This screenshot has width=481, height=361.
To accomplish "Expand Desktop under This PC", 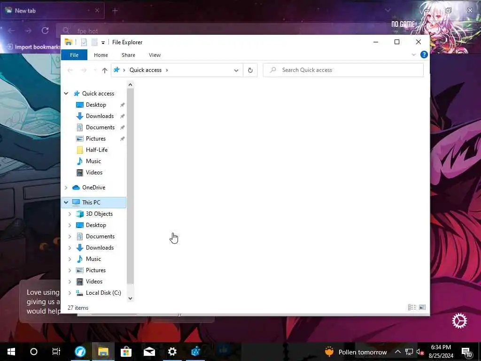I will [x=70, y=225].
